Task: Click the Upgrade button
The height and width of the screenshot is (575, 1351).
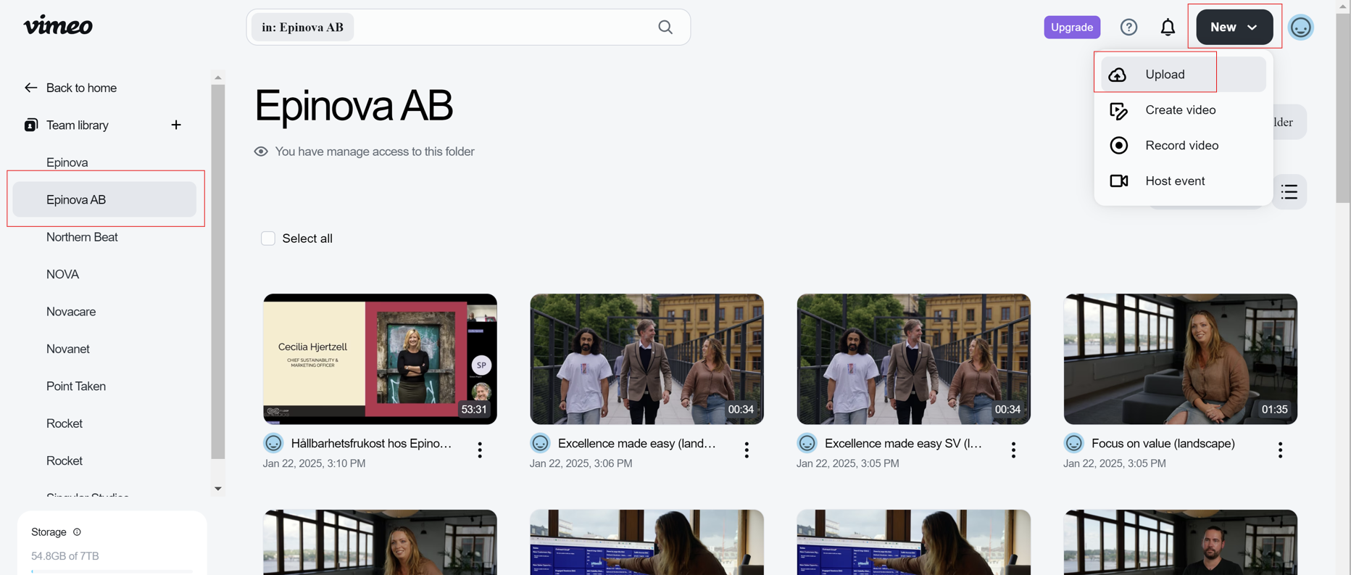Action: click(1072, 28)
